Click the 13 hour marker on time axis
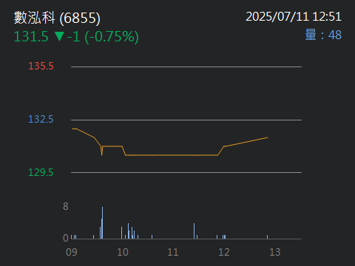 tap(275, 252)
